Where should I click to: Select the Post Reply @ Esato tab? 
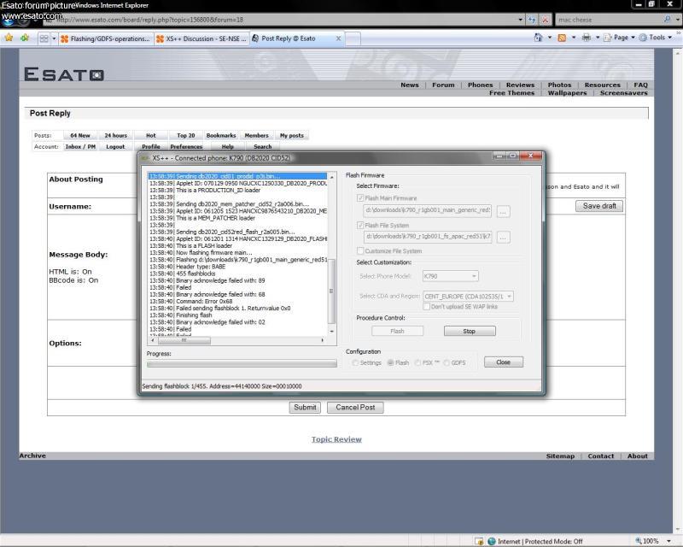click(296, 38)
